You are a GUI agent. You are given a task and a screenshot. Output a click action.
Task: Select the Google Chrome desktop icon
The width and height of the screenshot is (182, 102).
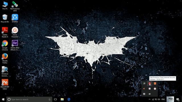tap(5, 45)
